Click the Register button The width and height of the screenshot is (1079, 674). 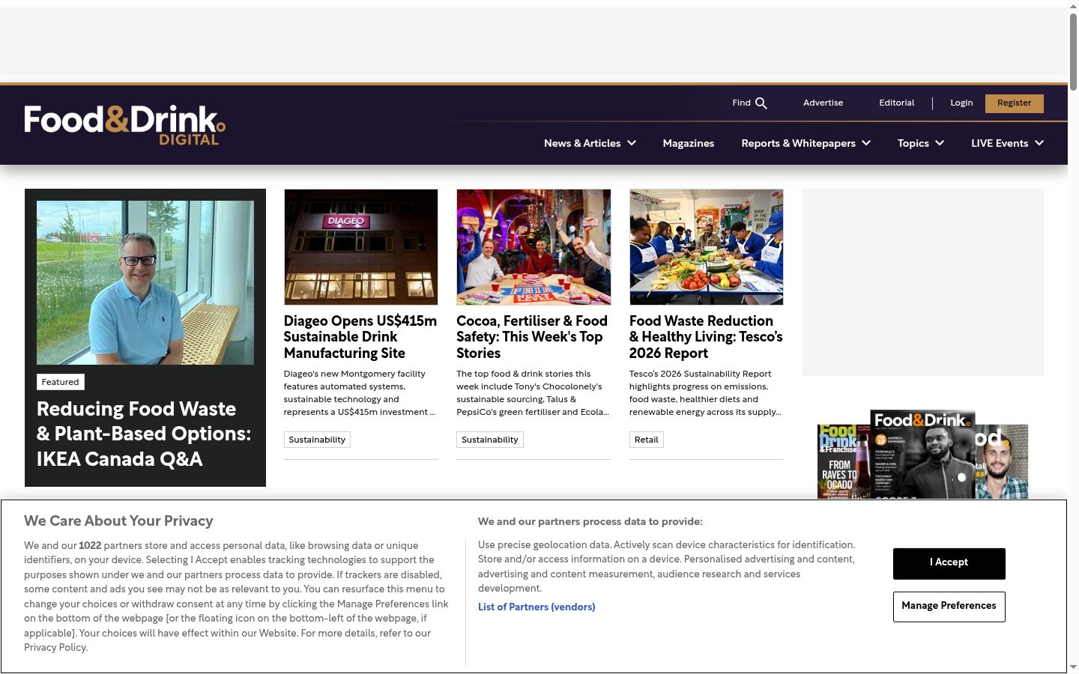coord(1015,103)
